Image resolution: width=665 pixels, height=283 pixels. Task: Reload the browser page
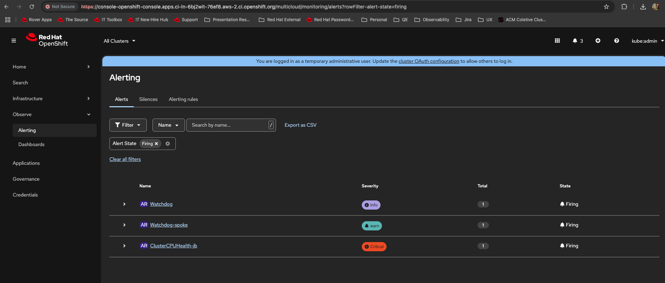click(x=32, y=7)
